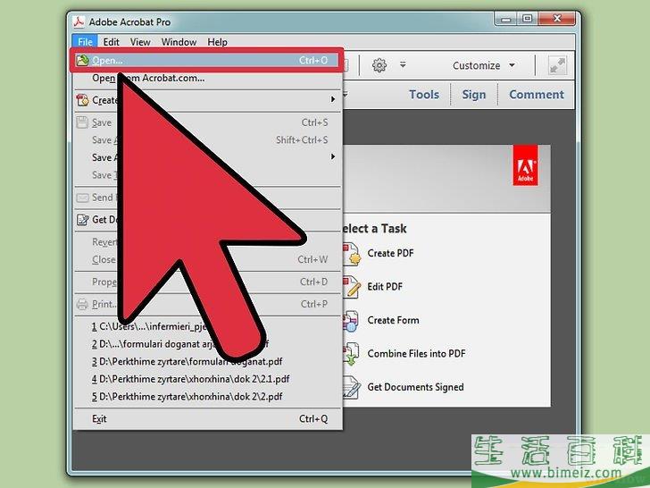Image resolution: width=650 pixels, height=488 pixels.
Task: Click Get Documents Signed task link
Action: [x=415, y=387]
